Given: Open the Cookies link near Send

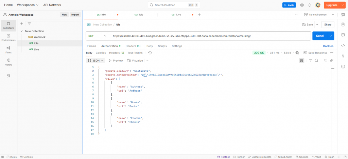Looking at the screenshot, I should pyautogui.click(x=328, y=46).
